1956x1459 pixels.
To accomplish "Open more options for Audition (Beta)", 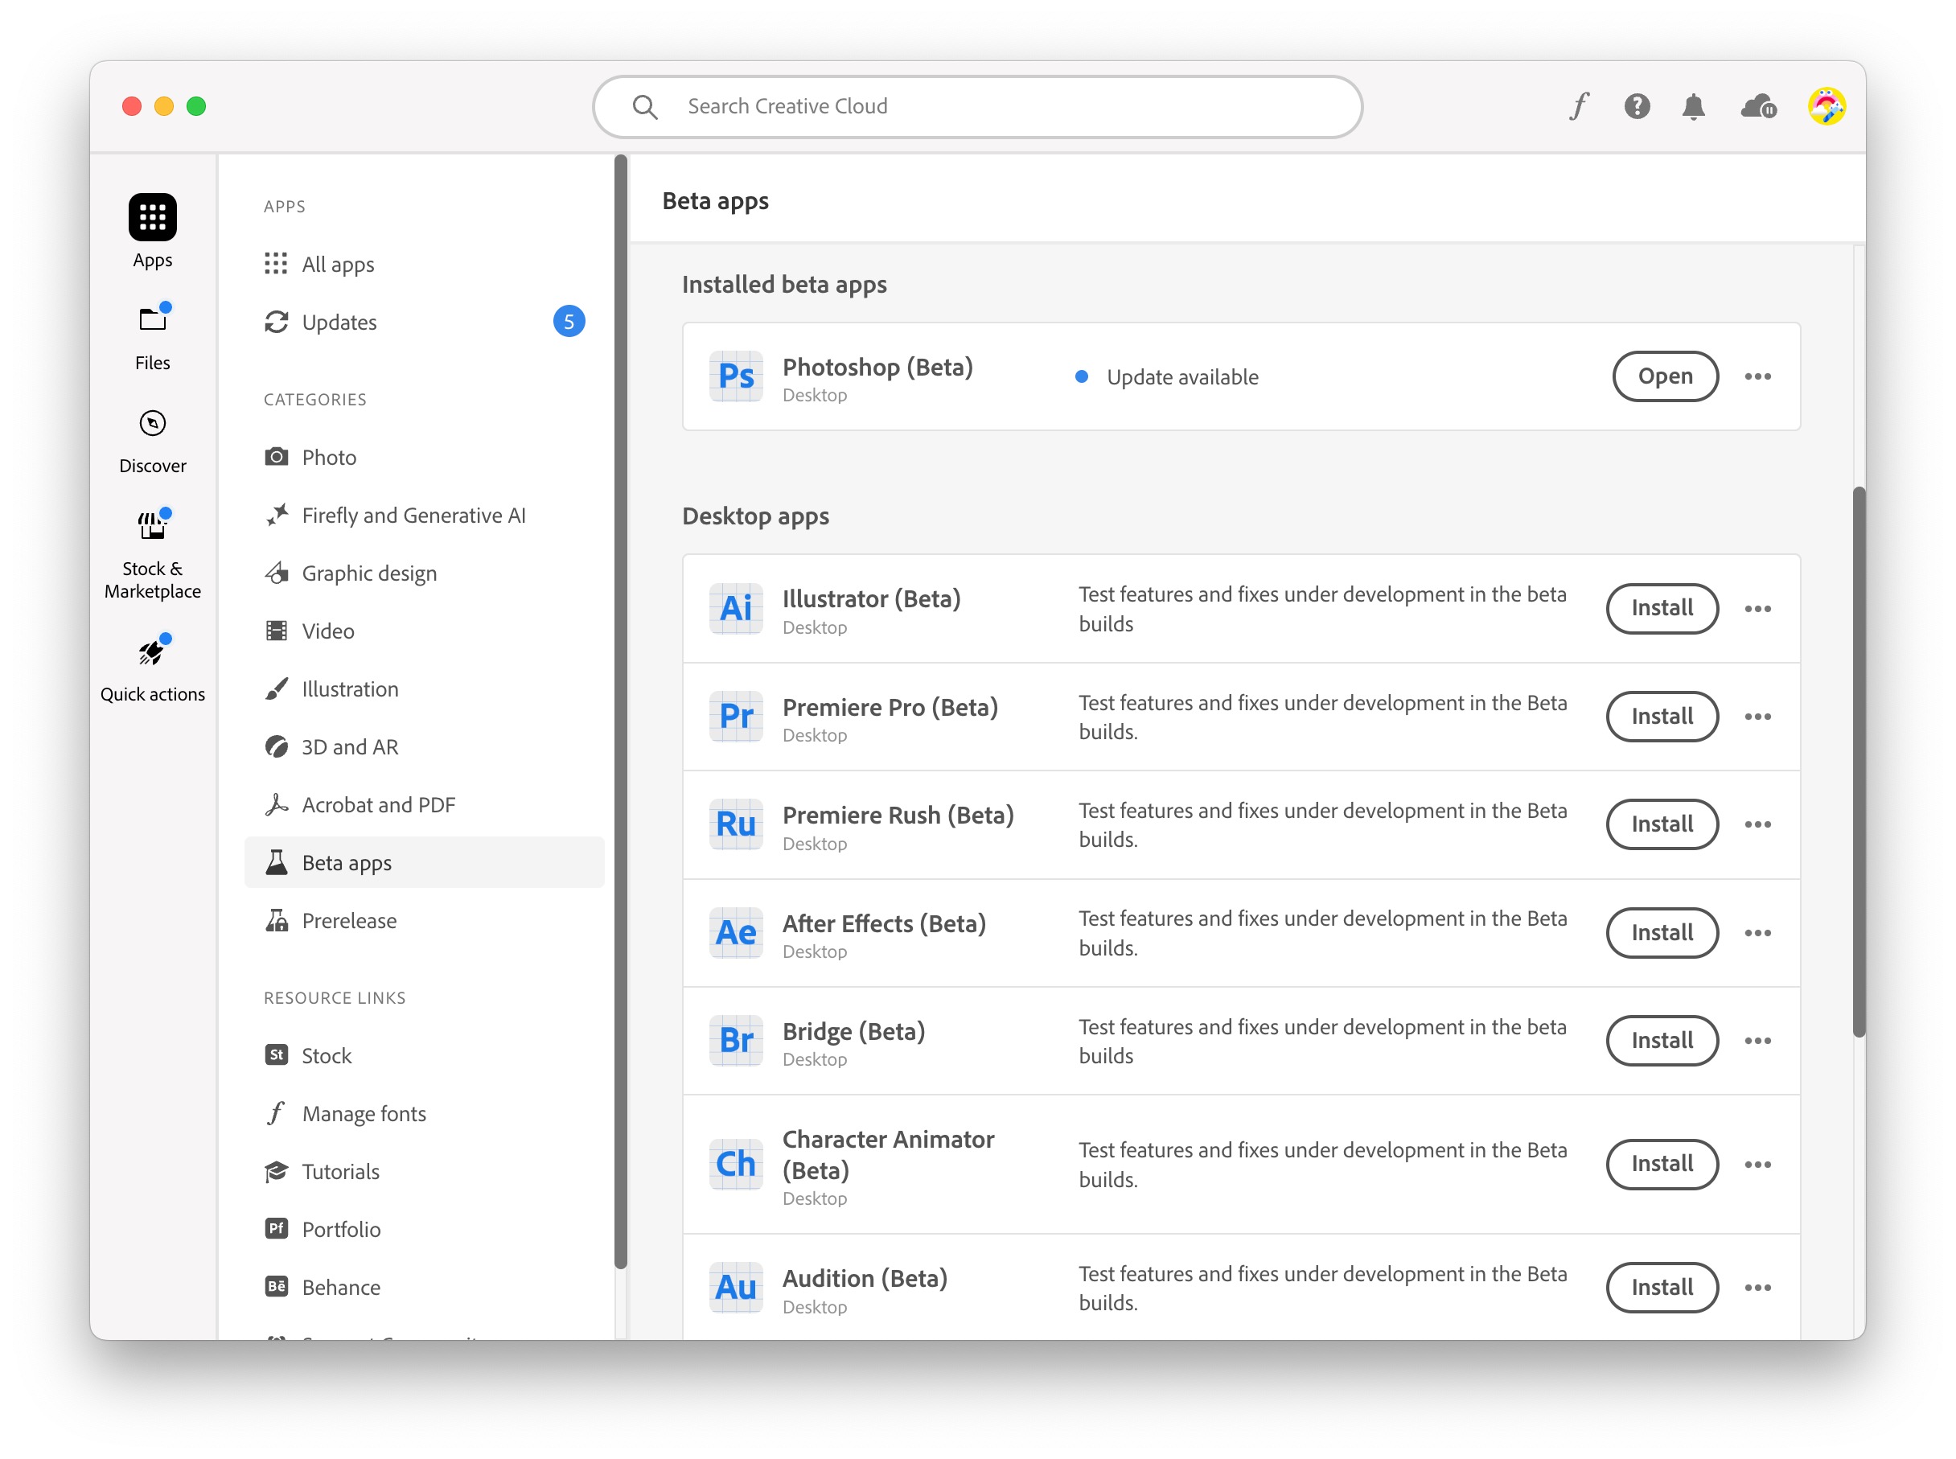I will (x=1757, y=1288).
